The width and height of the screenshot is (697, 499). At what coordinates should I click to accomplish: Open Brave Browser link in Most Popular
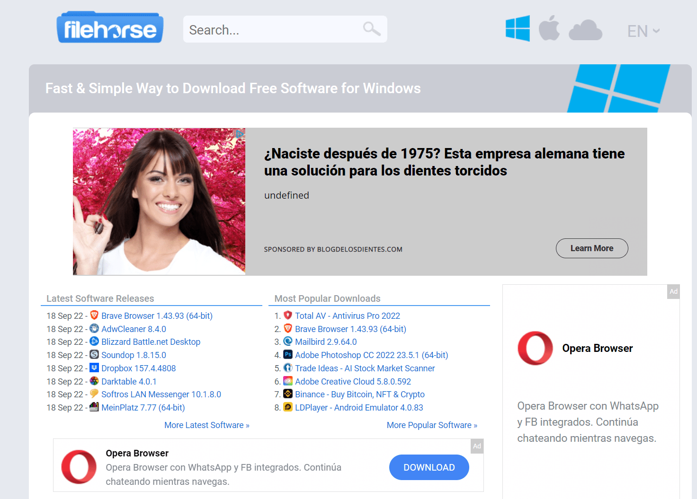pyautogui.click(x=350, y=329)
